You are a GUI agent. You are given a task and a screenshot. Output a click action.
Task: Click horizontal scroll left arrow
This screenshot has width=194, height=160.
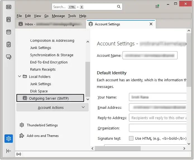(92, 148)
